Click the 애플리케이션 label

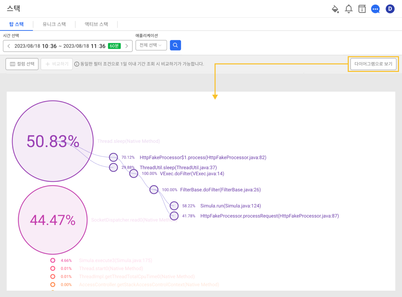click(146, 35)
